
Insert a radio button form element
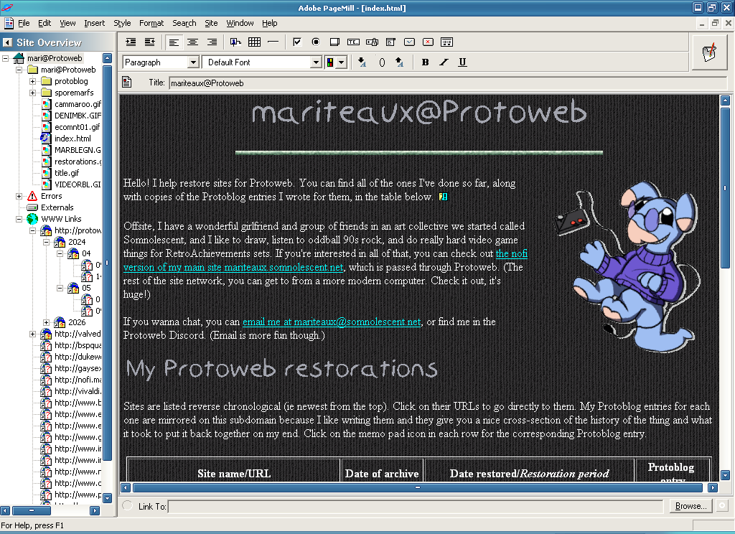(x=316, y=42)
